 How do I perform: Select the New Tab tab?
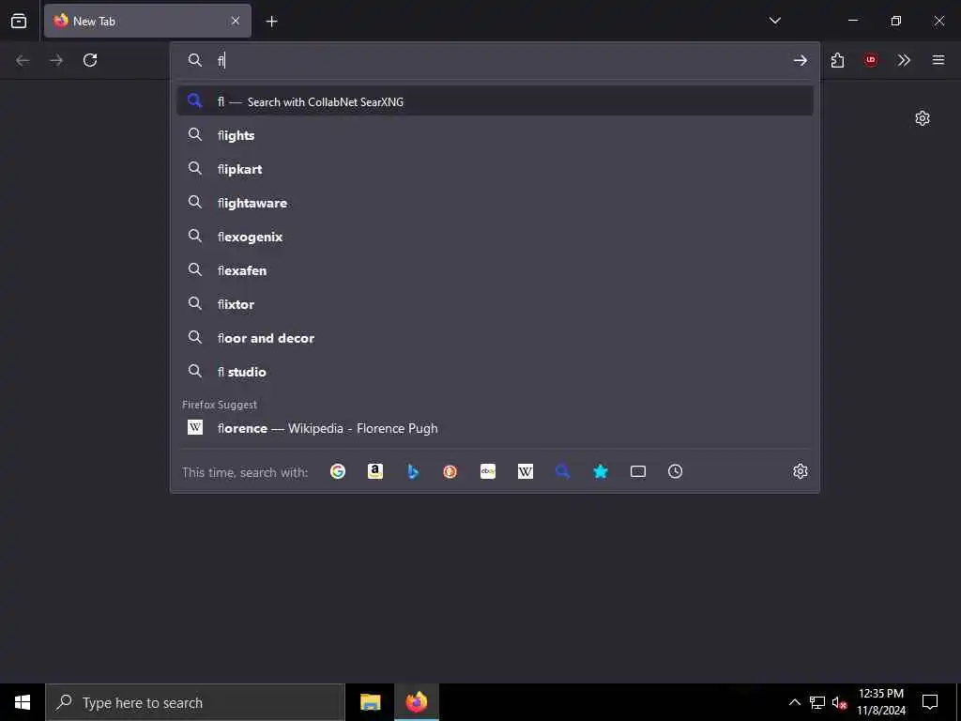[x=147, y=21]
